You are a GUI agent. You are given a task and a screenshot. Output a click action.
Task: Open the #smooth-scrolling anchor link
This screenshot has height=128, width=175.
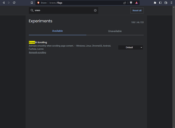pos(37,52)
